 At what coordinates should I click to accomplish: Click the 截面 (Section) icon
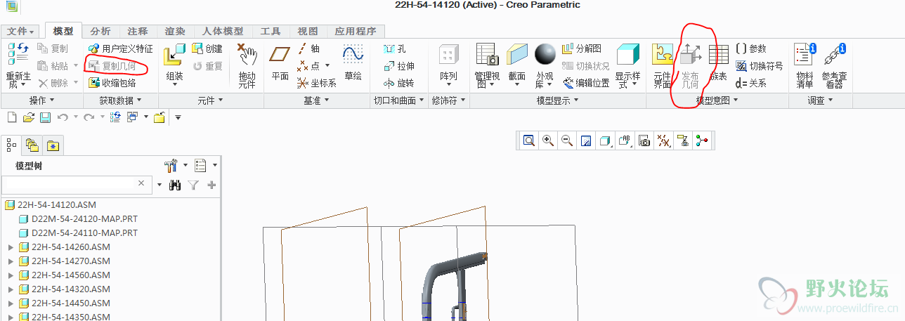[x=517, y=54]
